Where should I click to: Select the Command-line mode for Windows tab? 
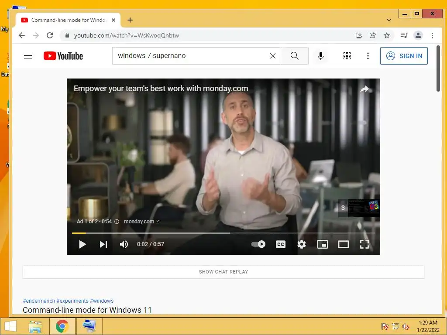point(69,20)
